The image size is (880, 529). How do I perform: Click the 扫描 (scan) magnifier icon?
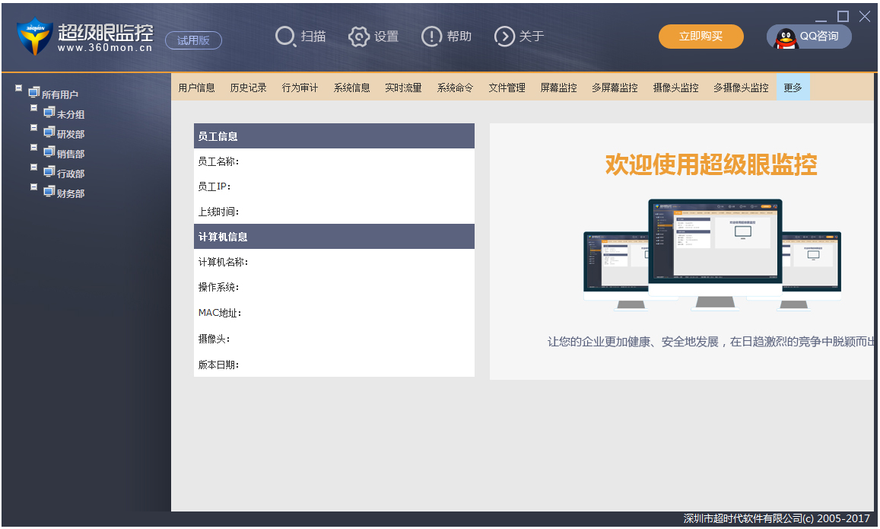(284, 36)
